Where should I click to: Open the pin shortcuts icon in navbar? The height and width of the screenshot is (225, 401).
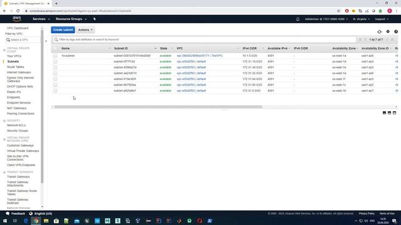click(95, 19)
